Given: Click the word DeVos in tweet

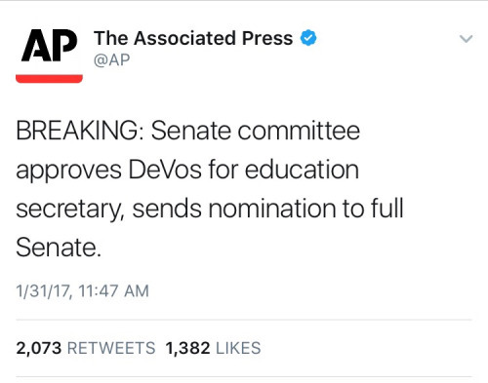Looking at the screenshot, I should 165,170.
